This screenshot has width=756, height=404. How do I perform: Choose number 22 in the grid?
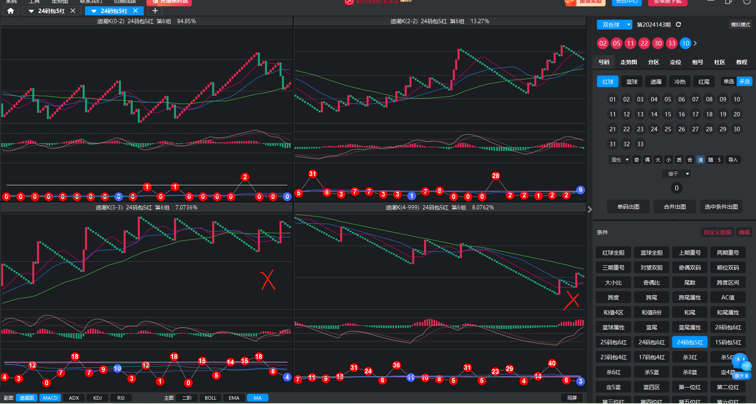(626, 129)
